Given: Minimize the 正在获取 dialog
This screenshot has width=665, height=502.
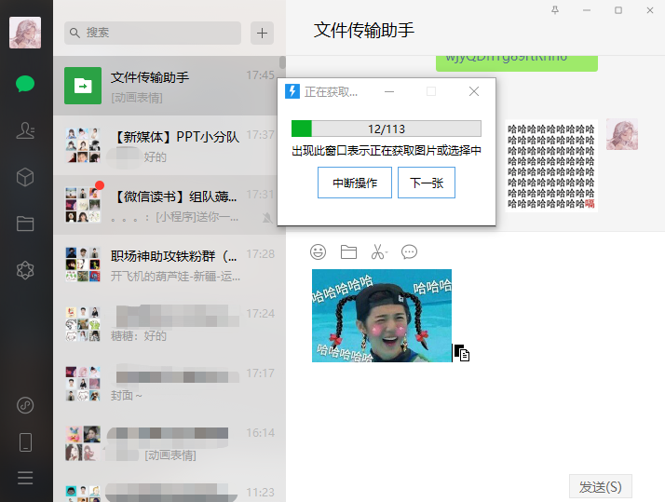Looking at the screenshot, I should coord(389,91).
